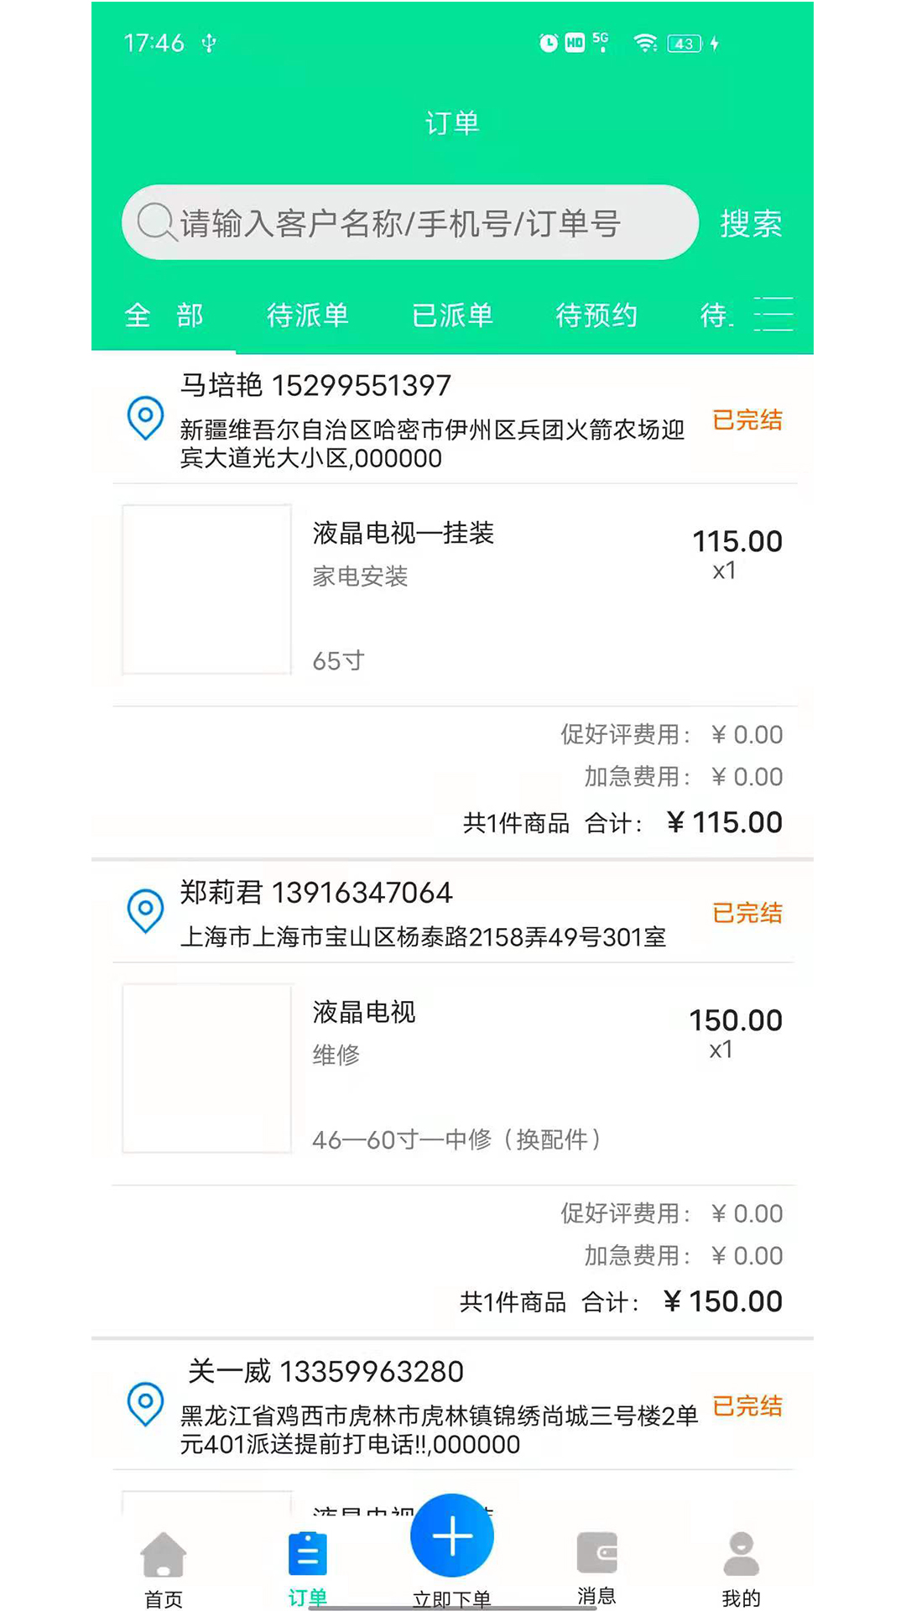Tap location pin for 郑莉君 order
This screenshot has width=906, height=1611.
145,910
